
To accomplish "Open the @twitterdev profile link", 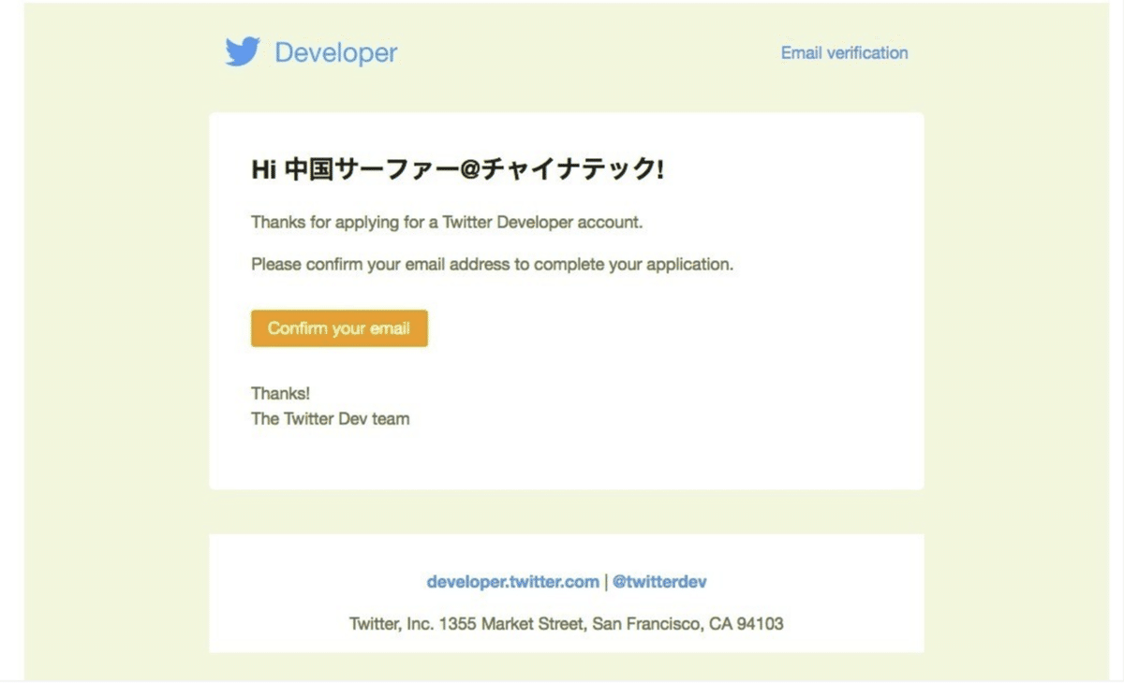I will click(659, 582).
